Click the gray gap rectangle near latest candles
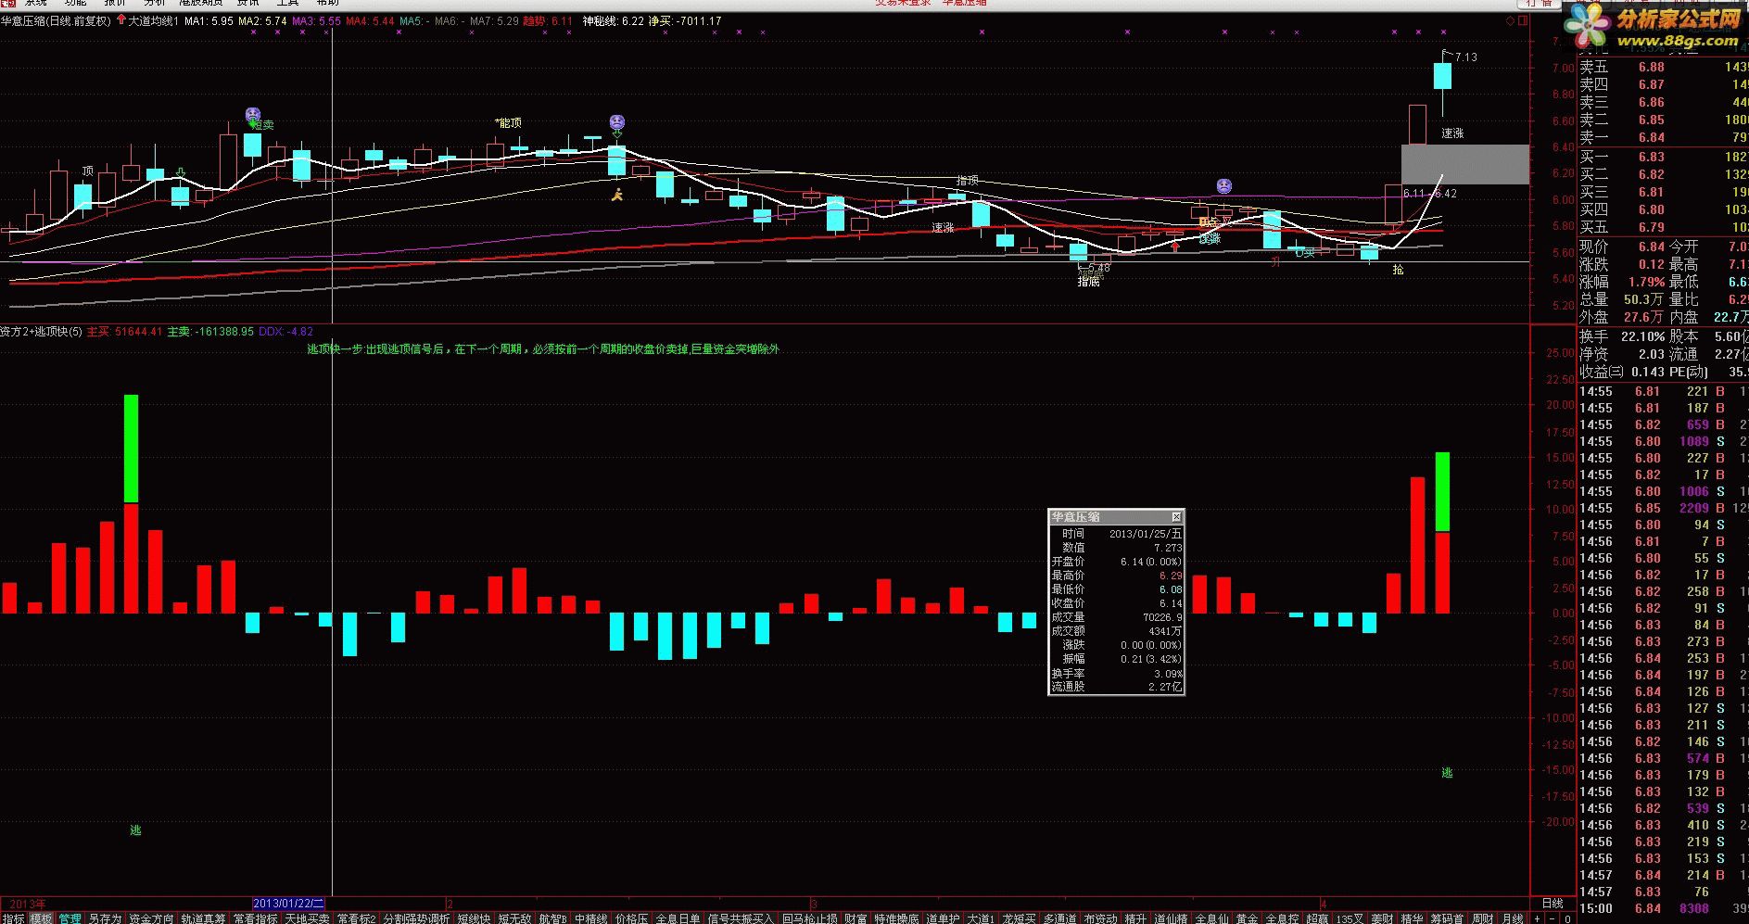1749x924 pixels. (1464, 164)
